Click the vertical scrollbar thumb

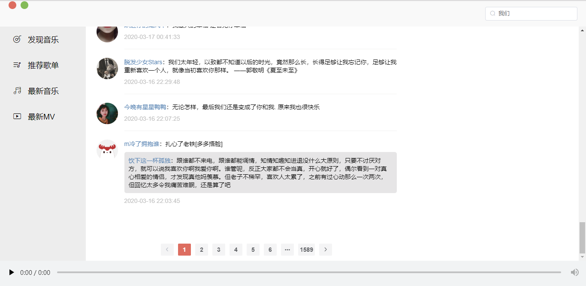tap(583, 238)
